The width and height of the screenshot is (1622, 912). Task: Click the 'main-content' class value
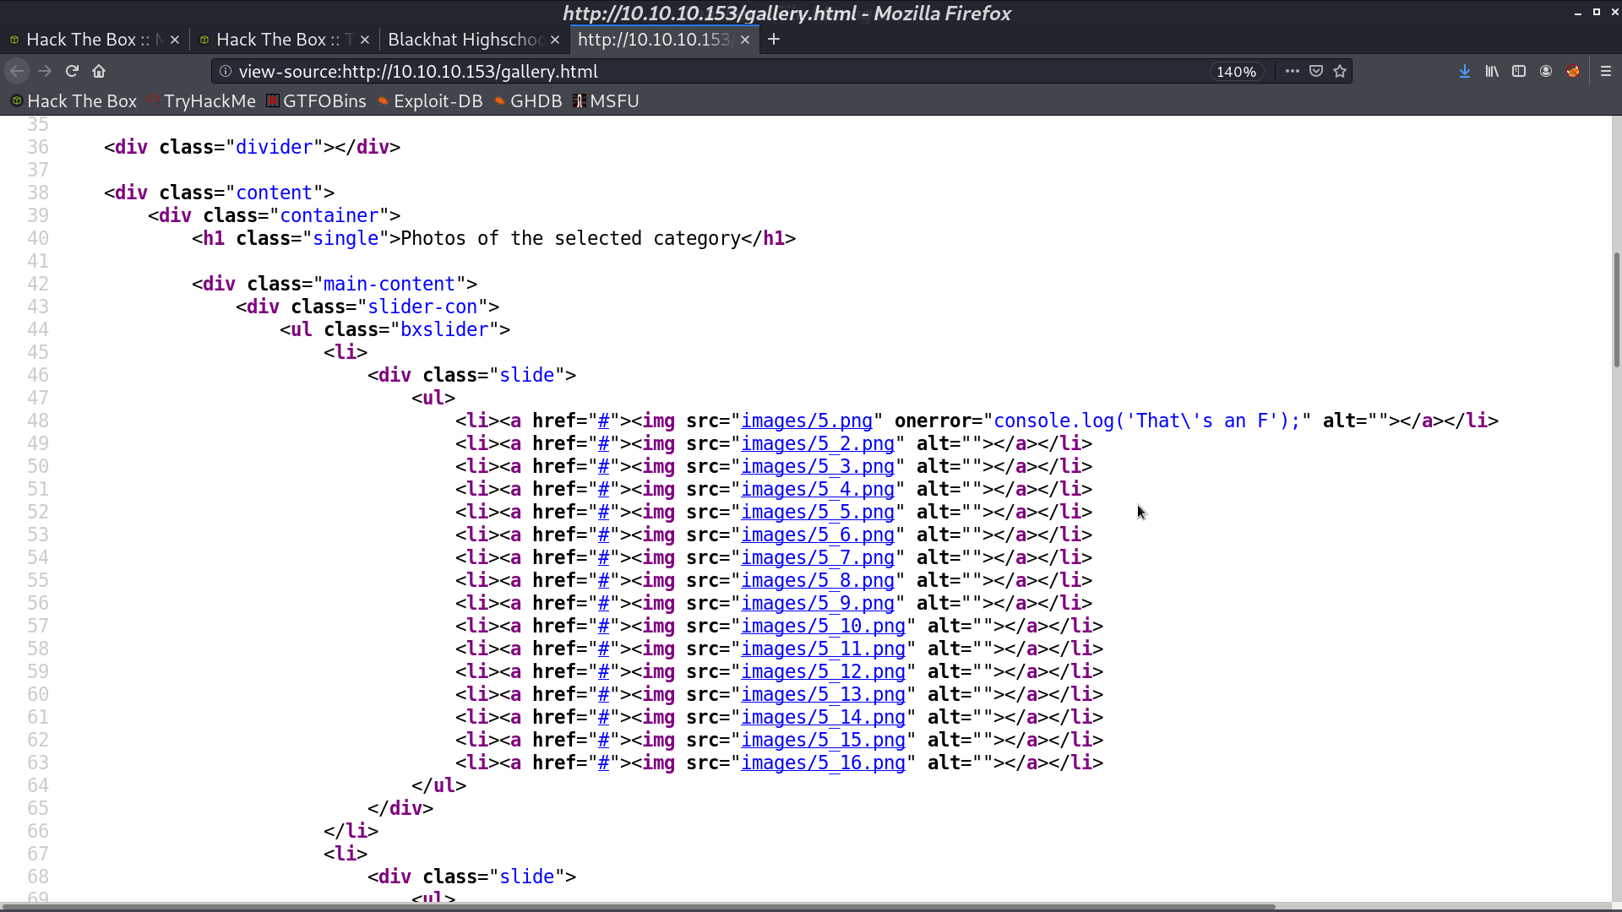(x=389, y=285)
